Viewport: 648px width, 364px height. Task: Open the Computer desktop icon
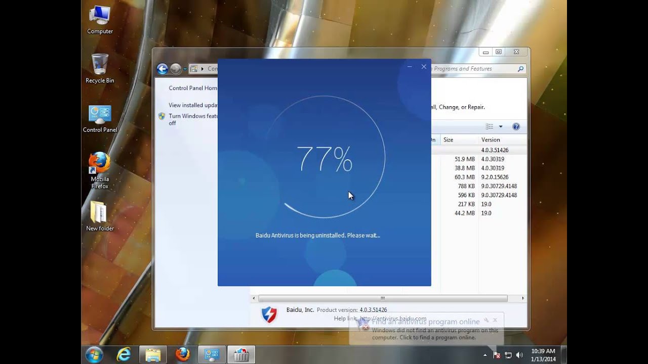click(x=100, y=20)
